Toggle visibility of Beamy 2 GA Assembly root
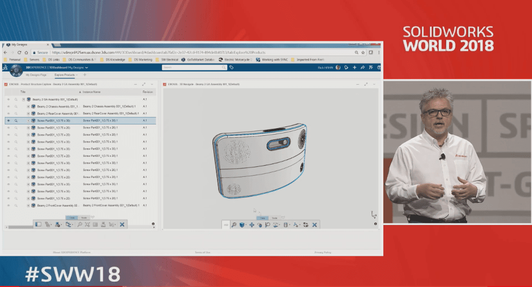 click(8, 100)
